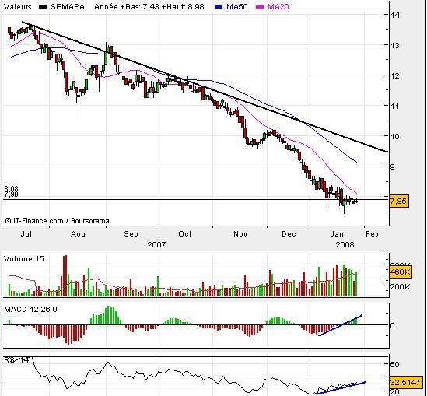Click the Dec month label
This screenshot has width=427, height=396.
pos(289,234)
